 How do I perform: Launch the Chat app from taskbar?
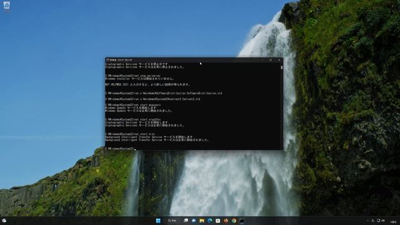click(x=194, y=221)
